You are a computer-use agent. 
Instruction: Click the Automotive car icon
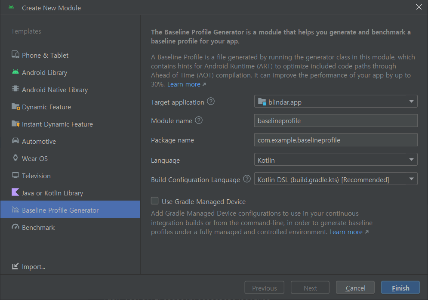[x=15, y=141]
